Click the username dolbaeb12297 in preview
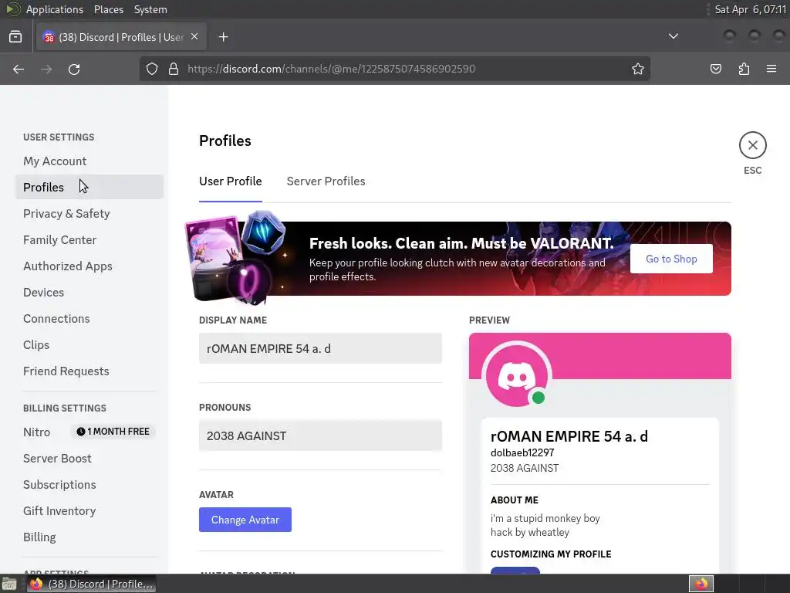This screenshot has width=790, height=593. pyautogui.click(x=522, y=452)
